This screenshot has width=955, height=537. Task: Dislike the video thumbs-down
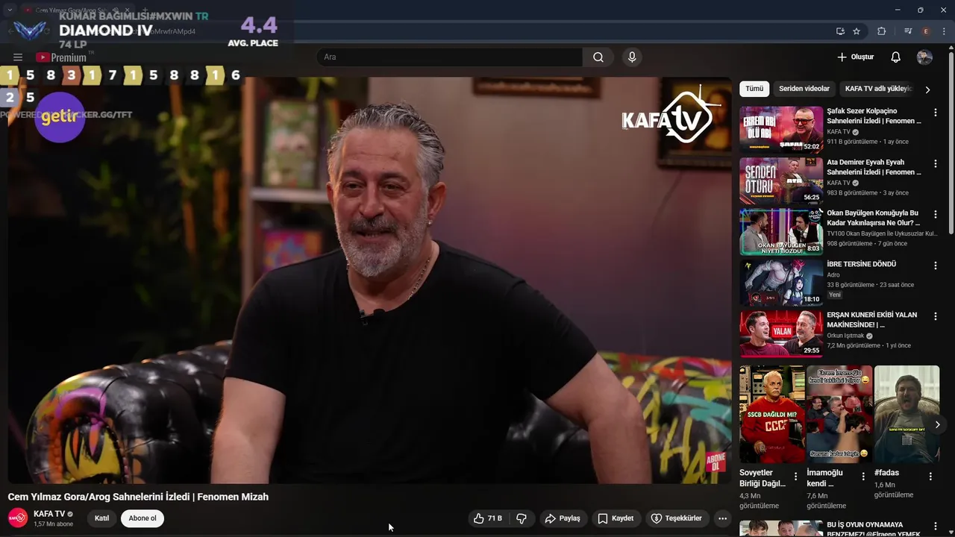[x=522, y=518]
